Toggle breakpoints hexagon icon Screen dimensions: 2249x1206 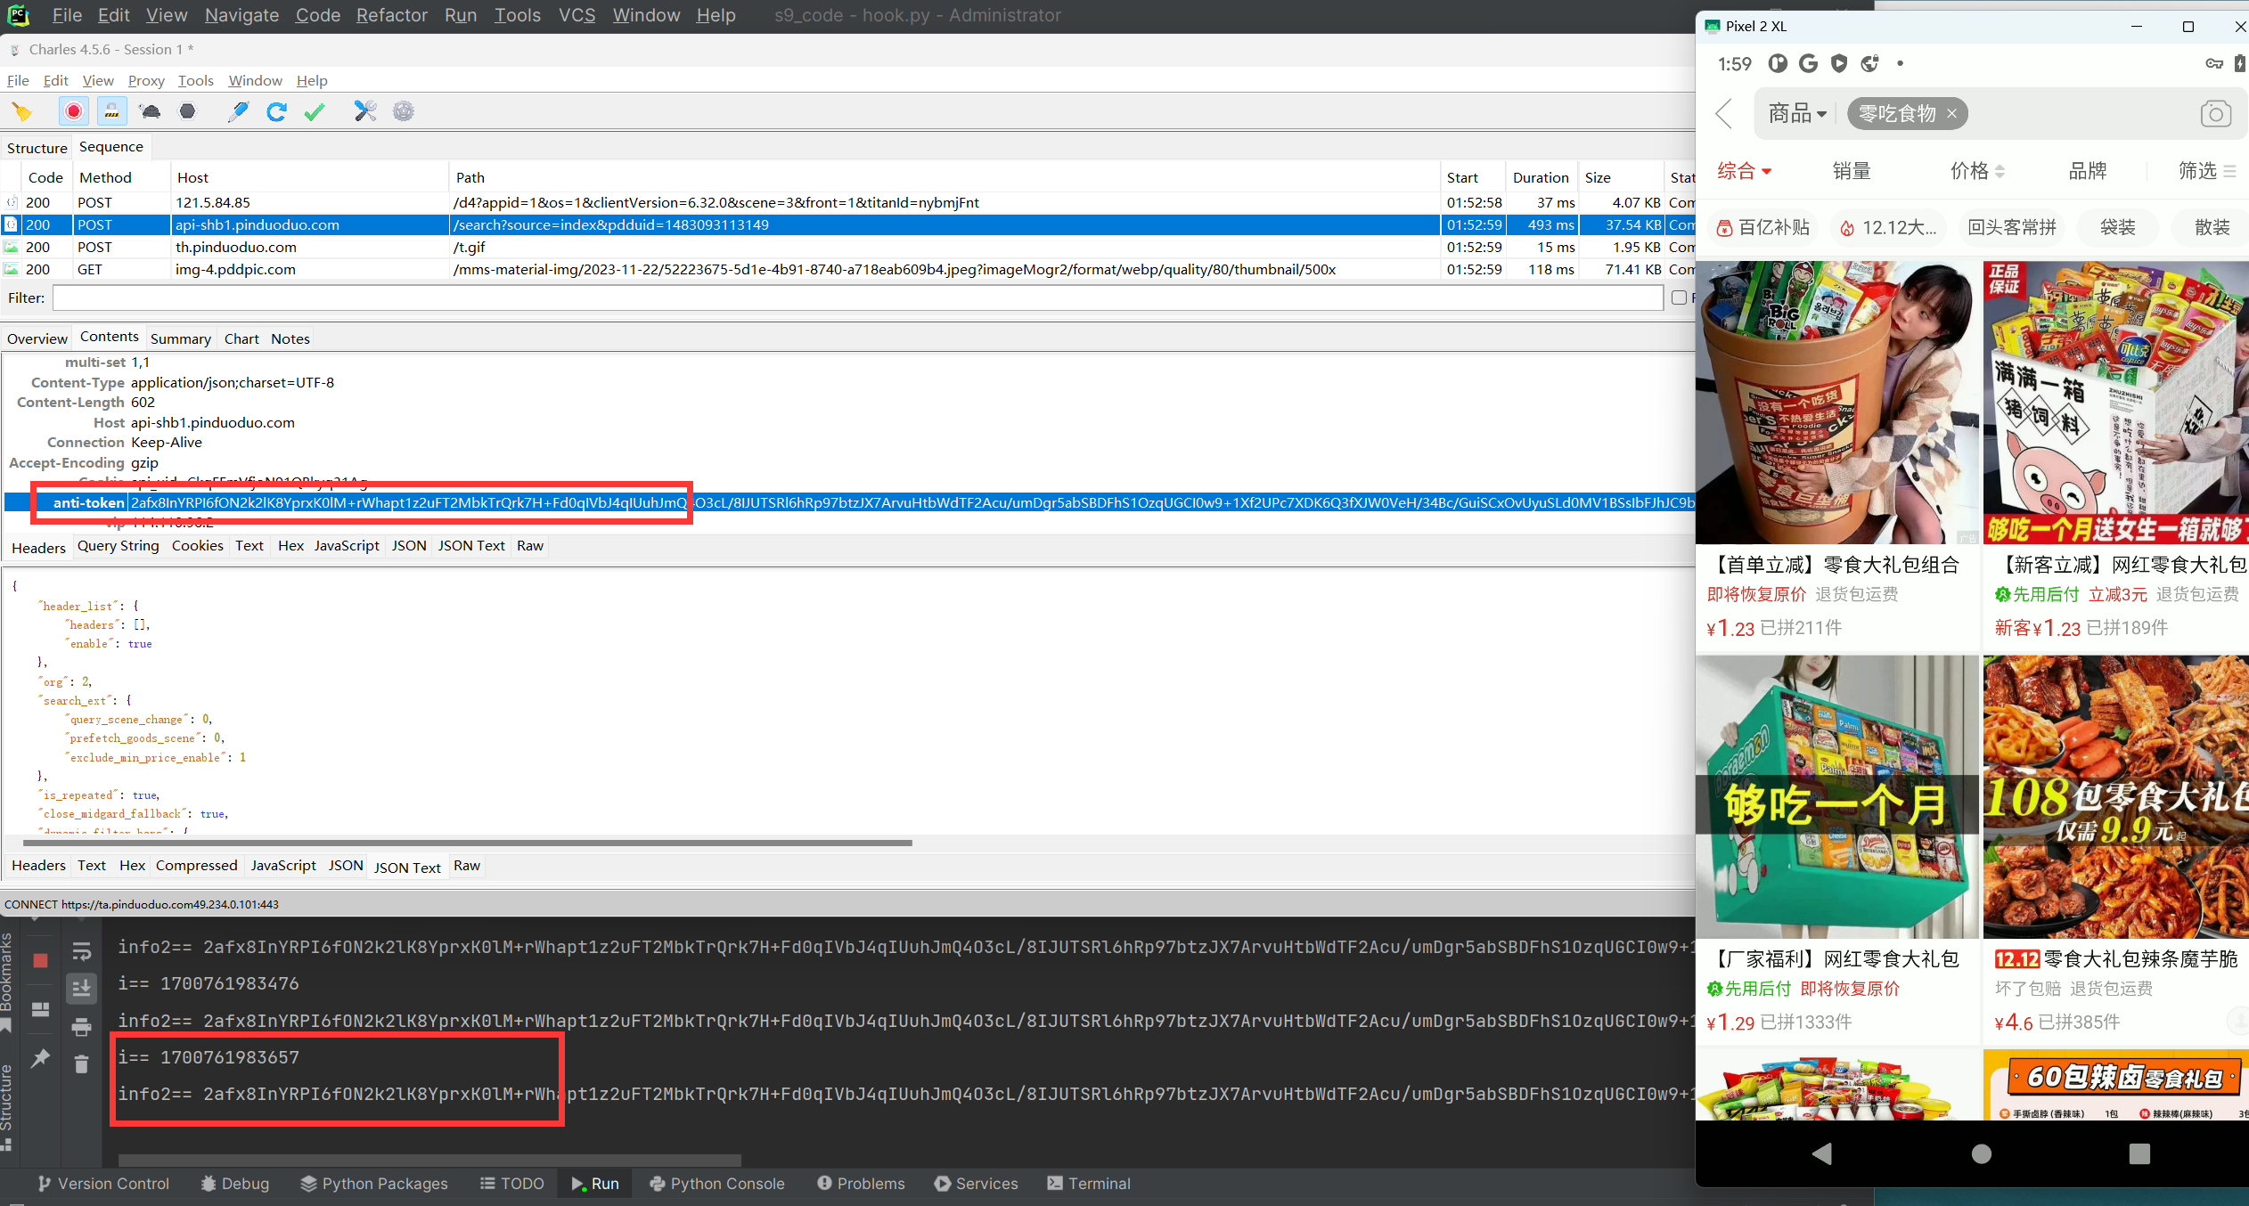[x=187, y=111]
